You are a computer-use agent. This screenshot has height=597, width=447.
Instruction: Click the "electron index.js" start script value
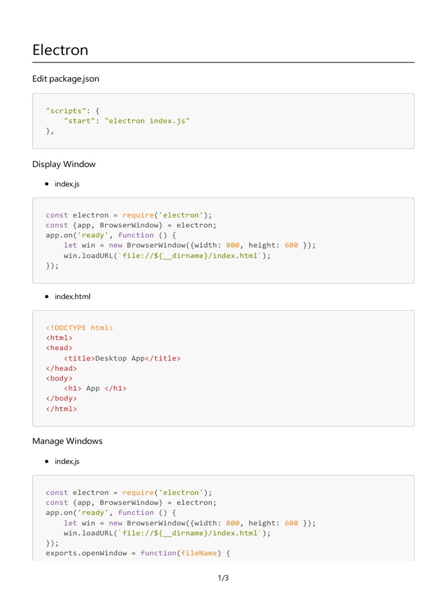tap(147, 121)
